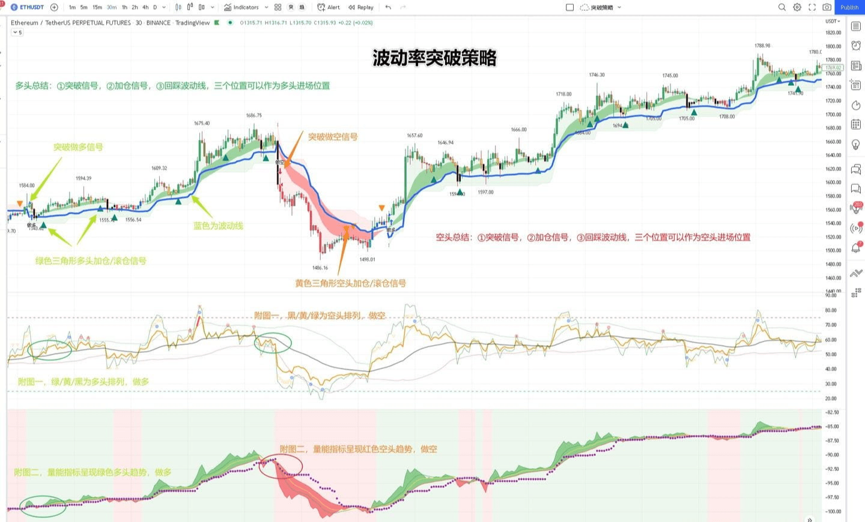
Task: Select the 5m timeframe
Action: coord(84,7)
